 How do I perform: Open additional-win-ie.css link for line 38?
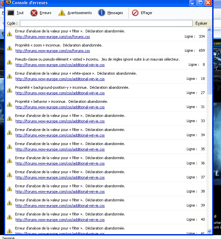(60, 192)
